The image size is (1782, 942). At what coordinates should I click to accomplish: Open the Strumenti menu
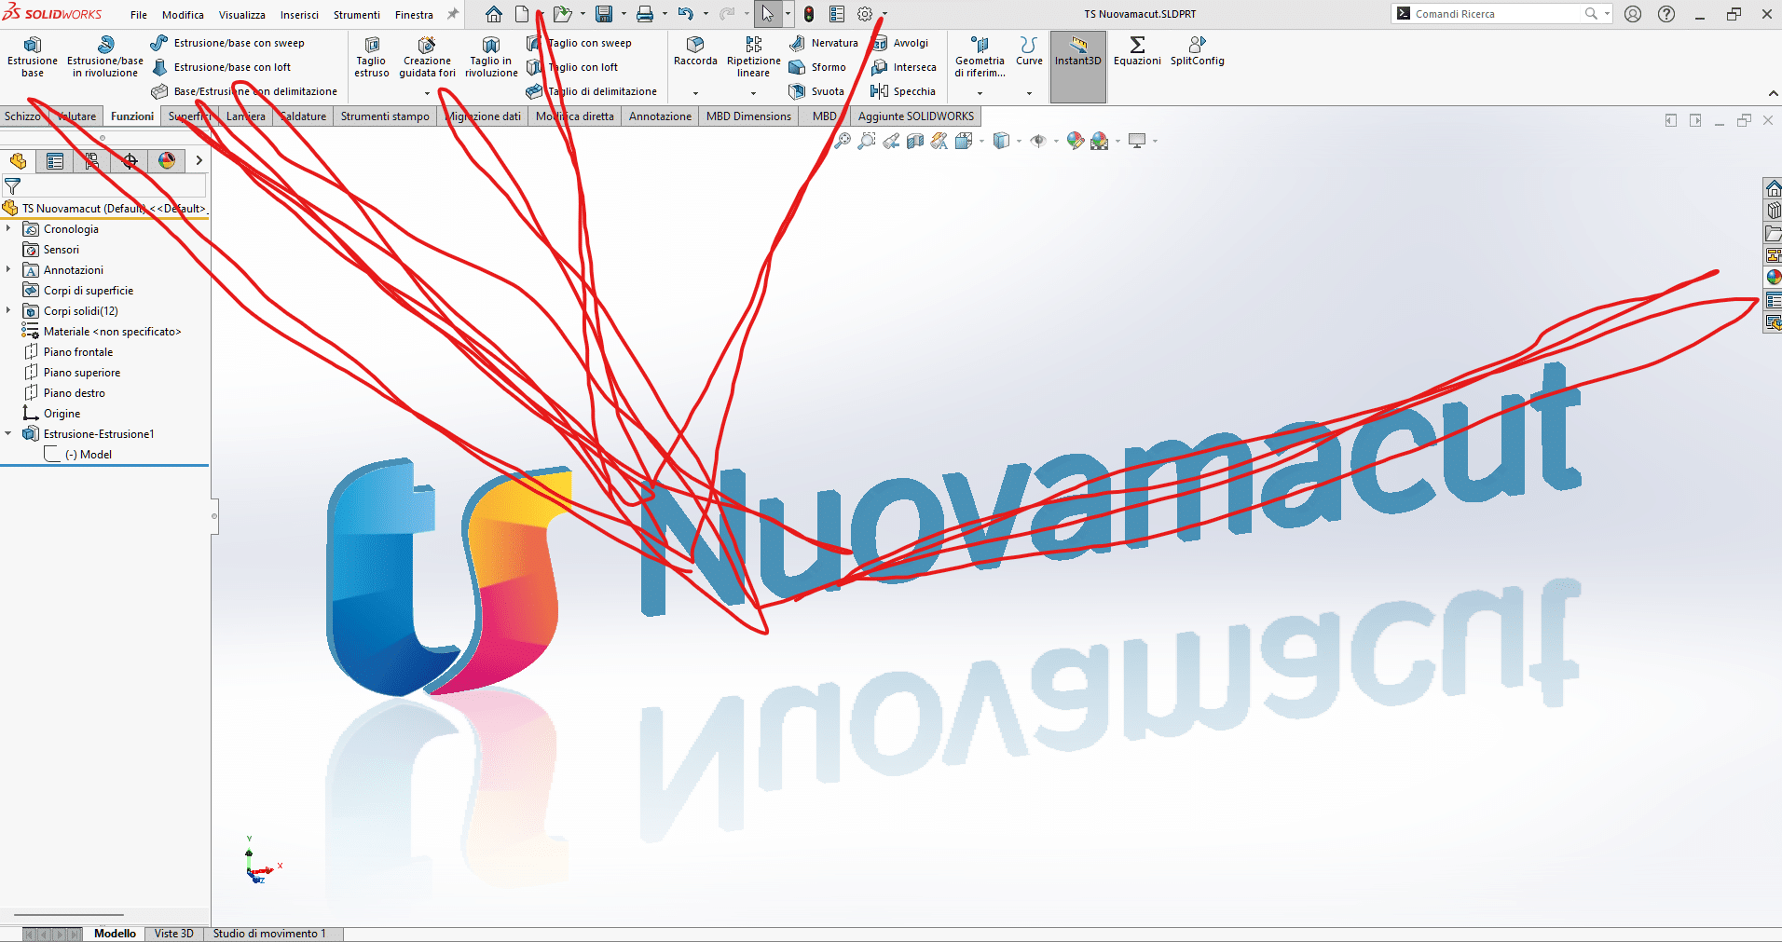(x=356, y=15)
